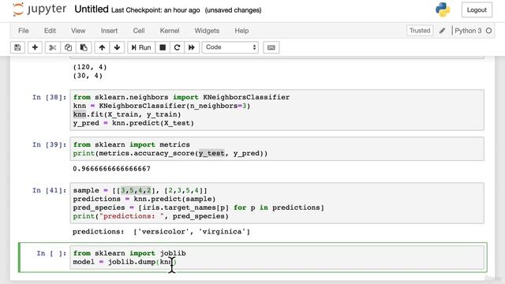The image size is (505, 284).
Task: Open the Insert menu
Action: pyautogui.click(x=109, y=31)
